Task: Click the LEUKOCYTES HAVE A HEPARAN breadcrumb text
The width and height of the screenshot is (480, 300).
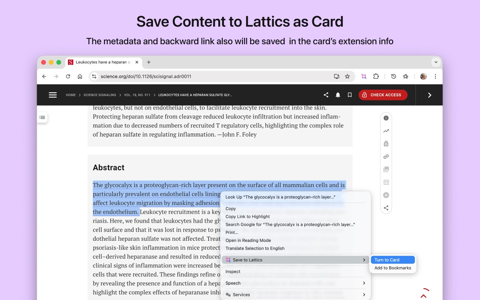Action: click(195, 95)
